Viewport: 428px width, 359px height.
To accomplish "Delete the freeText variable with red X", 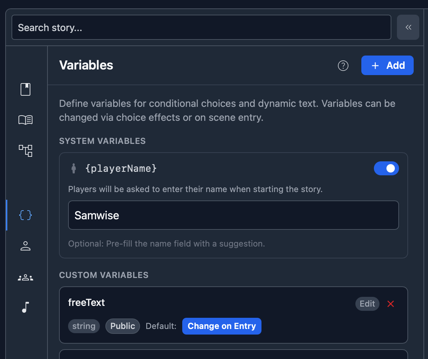I will click(x=391, y=304).
